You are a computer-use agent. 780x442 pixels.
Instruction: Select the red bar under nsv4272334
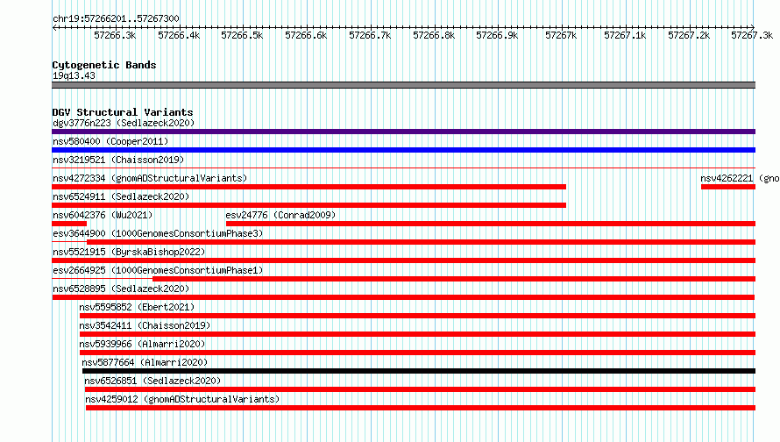click(x=308, y=187)
